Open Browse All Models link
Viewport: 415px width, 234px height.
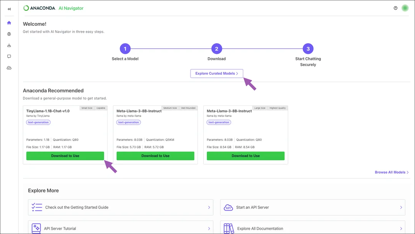coord(392,172)
